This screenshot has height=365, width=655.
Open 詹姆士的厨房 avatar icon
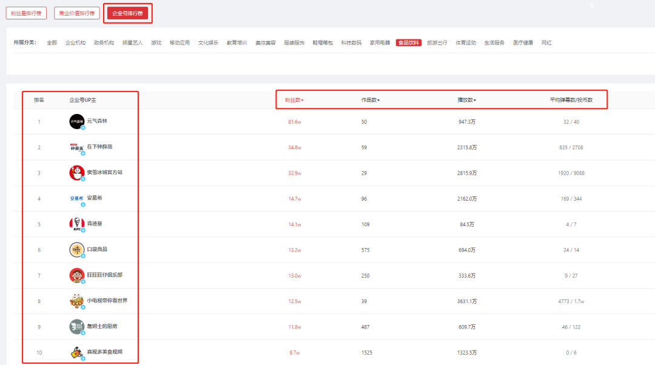(x=77, y=327)
